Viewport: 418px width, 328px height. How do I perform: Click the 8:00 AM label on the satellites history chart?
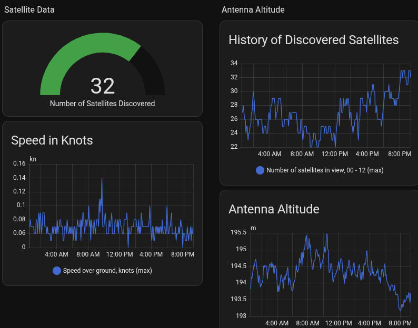[x=302, y=154]
